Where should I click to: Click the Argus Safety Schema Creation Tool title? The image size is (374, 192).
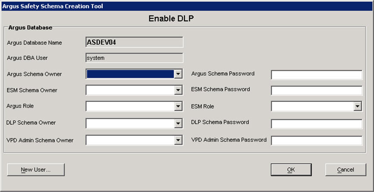[x=53, y=6]
